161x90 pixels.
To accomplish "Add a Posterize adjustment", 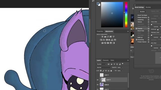I will pyautogui.click(x=105, y=43).
